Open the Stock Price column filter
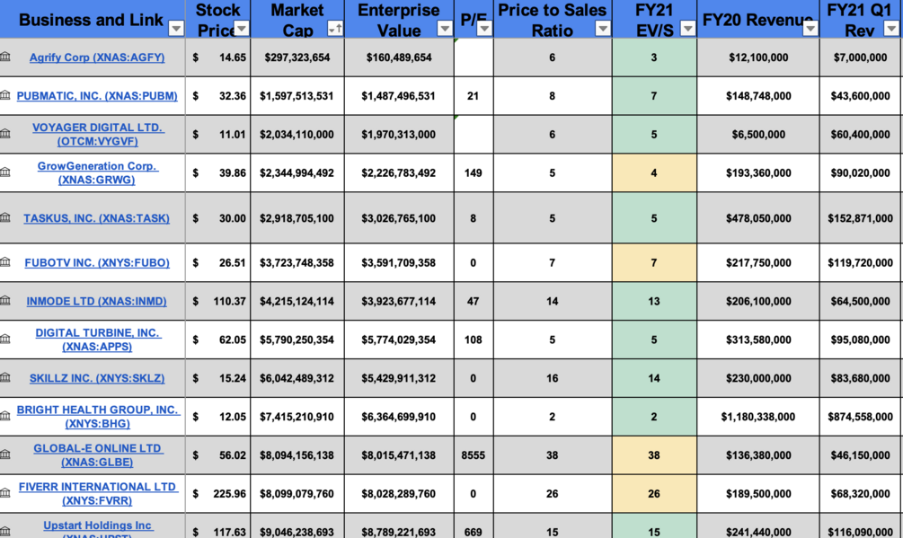903x538 pixels. 242,28
